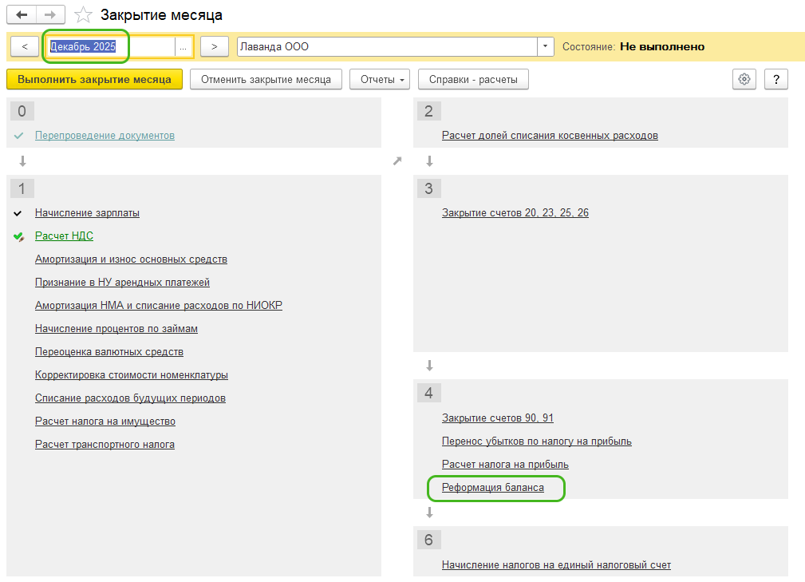Click the back navigation arrow

tap(21, 15)
